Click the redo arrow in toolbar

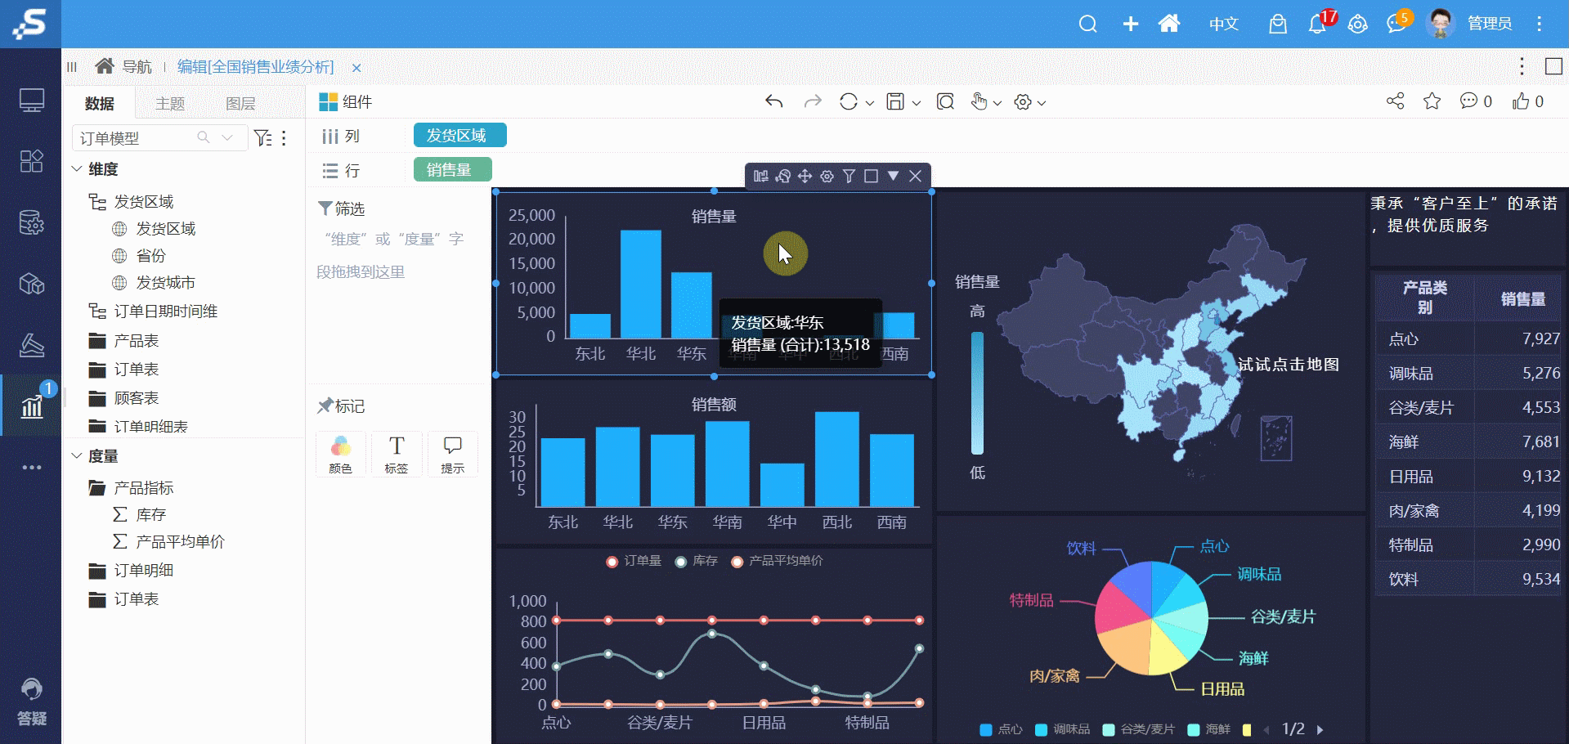click(813, 101)
